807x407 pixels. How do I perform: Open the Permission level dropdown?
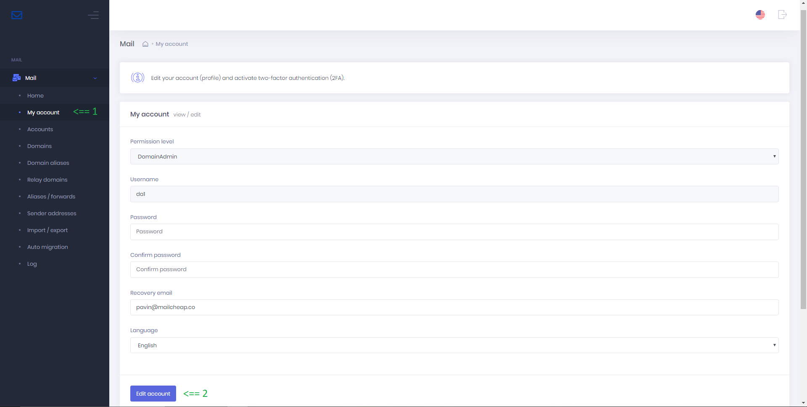click(x=454, y=156)
